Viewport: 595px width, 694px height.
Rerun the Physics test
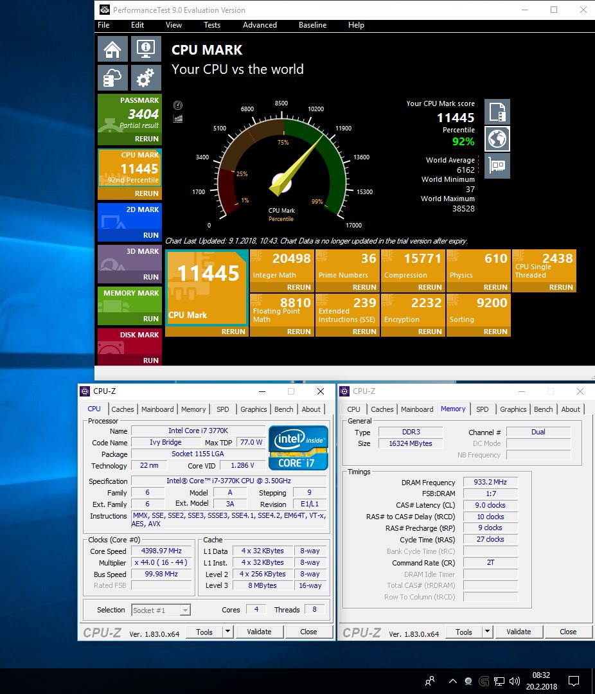[x=495, y=287]
